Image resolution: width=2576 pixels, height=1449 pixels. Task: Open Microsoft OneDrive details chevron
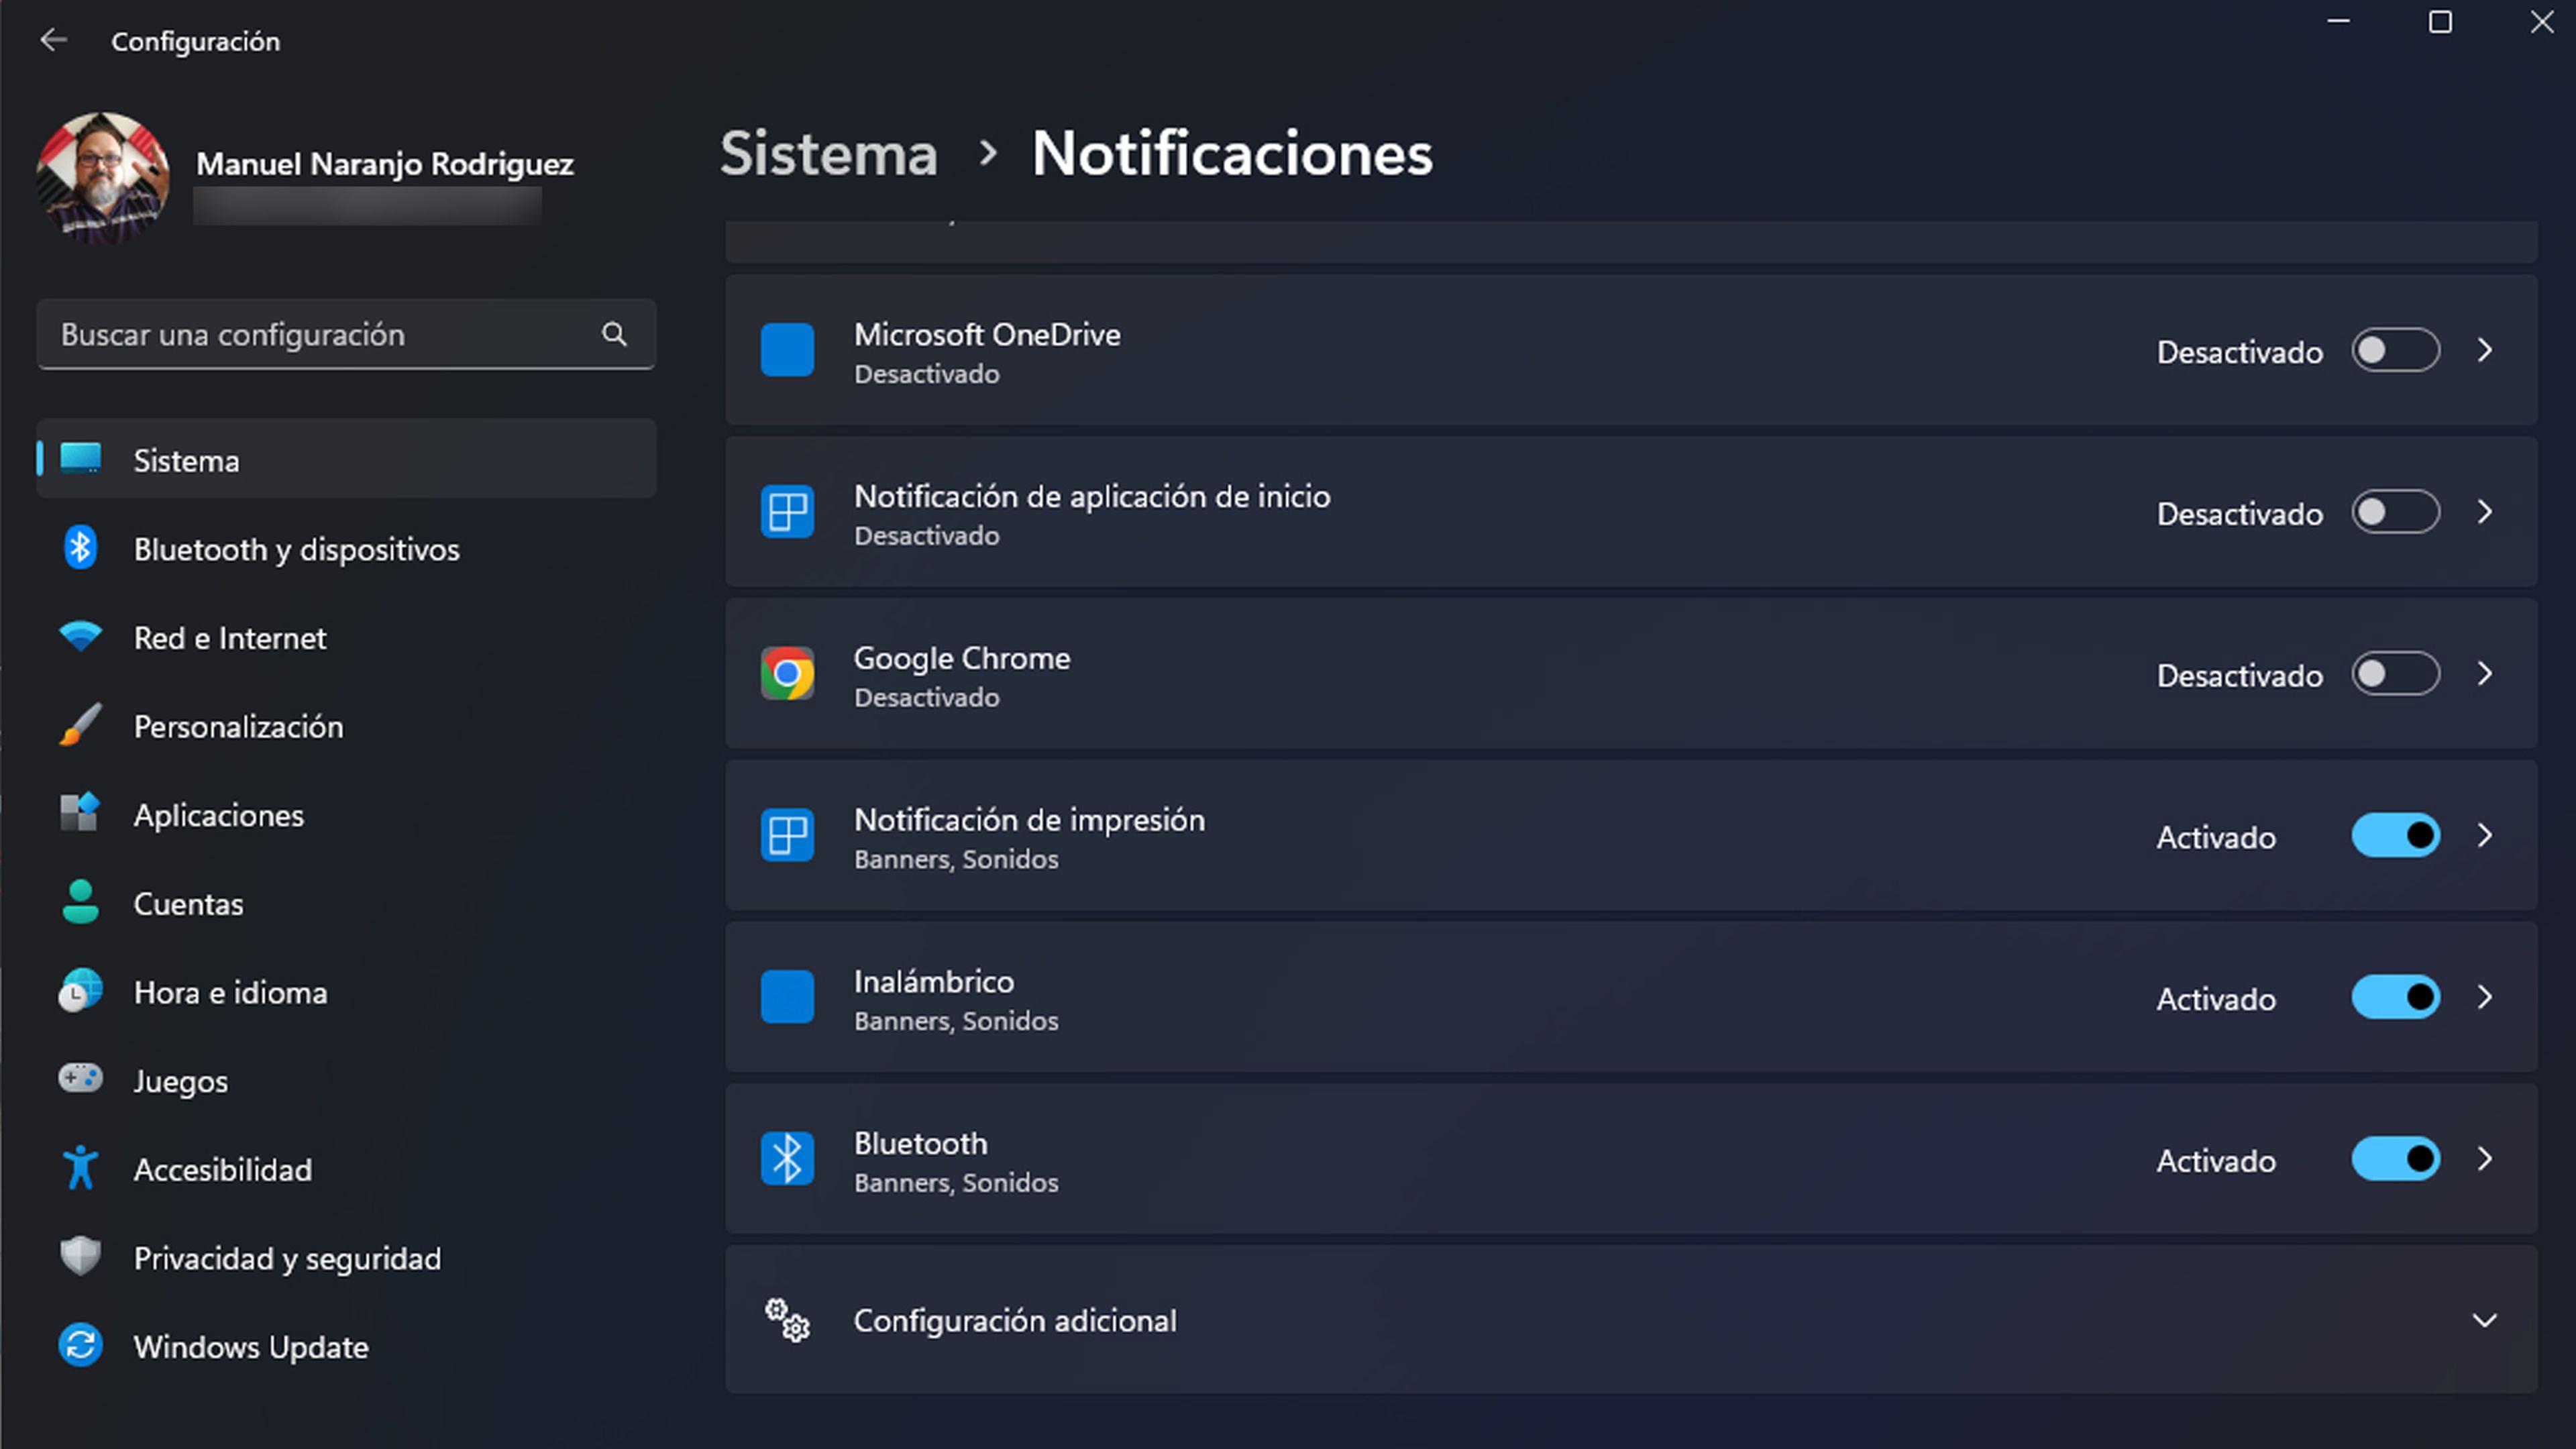tap(2485, 350)
